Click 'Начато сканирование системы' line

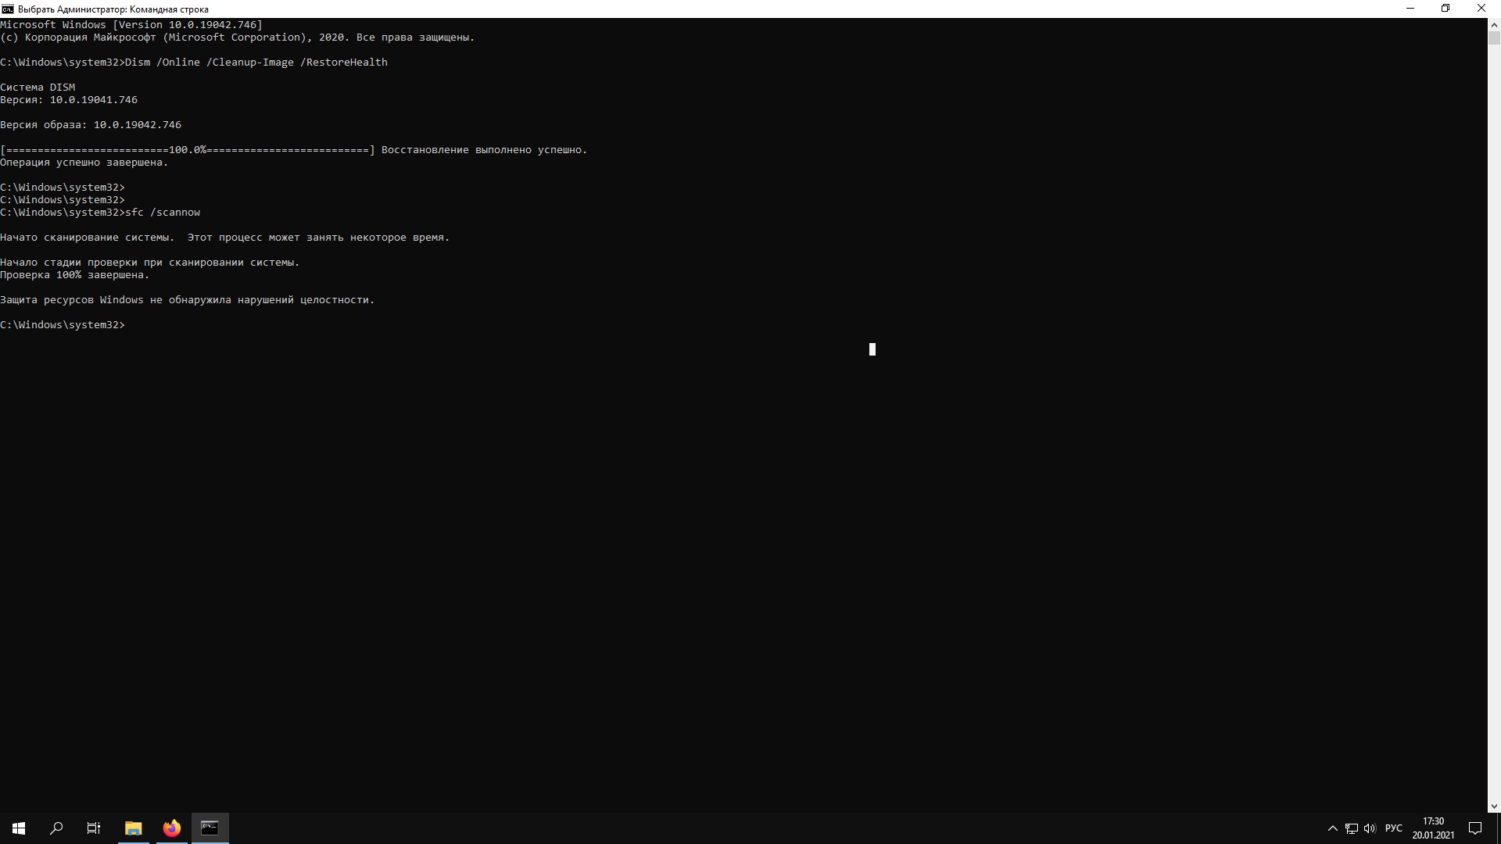[225, 238]
